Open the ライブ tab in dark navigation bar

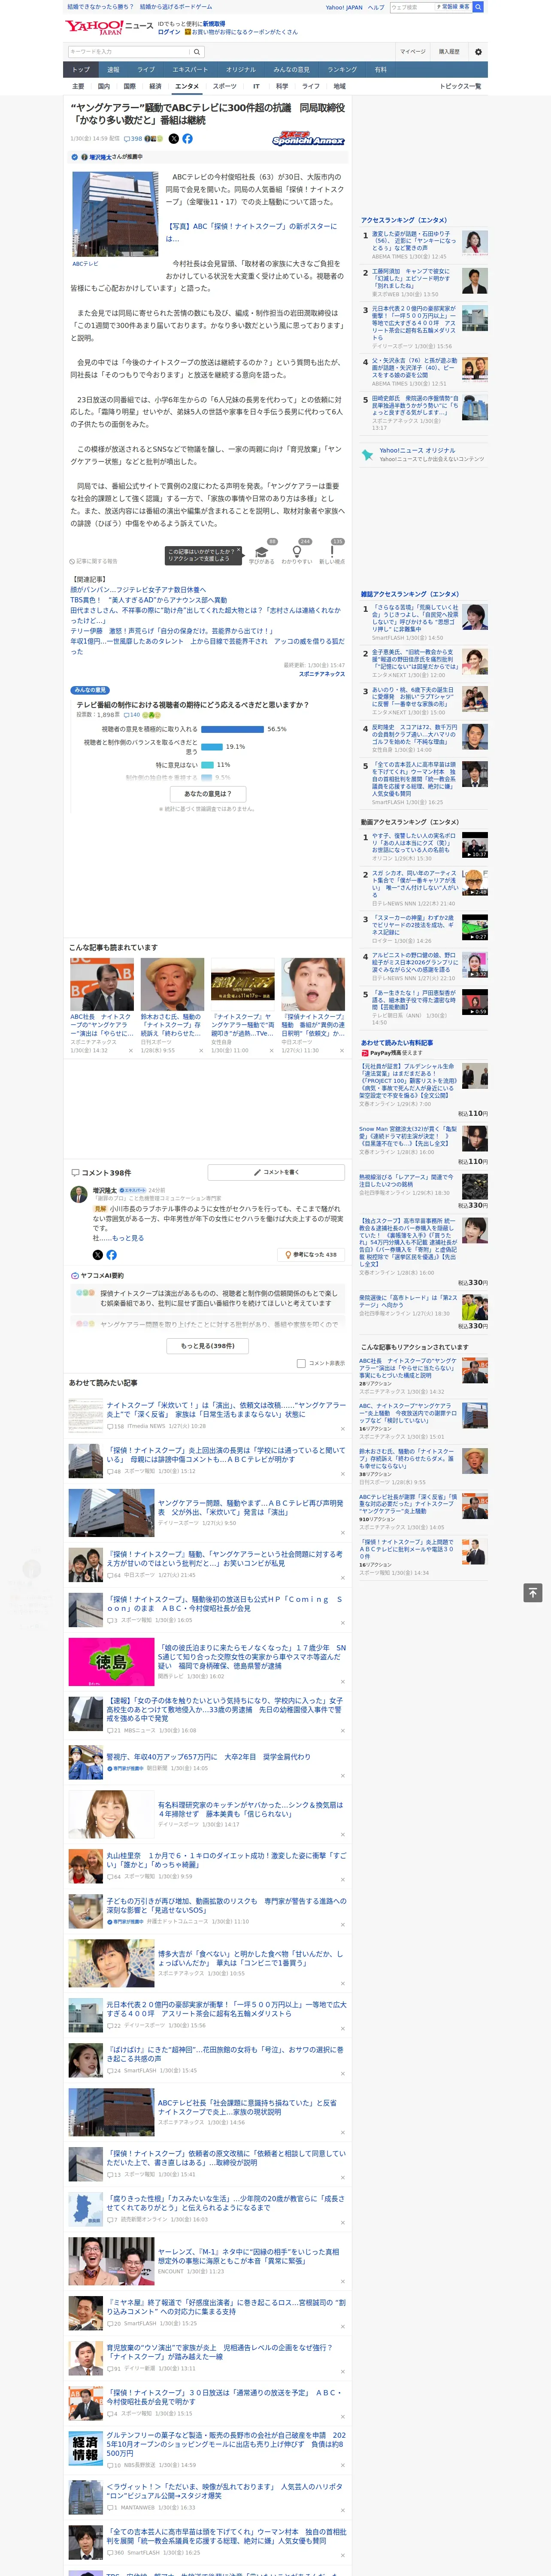[x=146, y=70]
